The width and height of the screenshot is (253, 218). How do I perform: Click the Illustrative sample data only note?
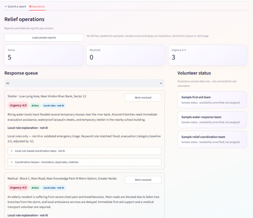207,84
